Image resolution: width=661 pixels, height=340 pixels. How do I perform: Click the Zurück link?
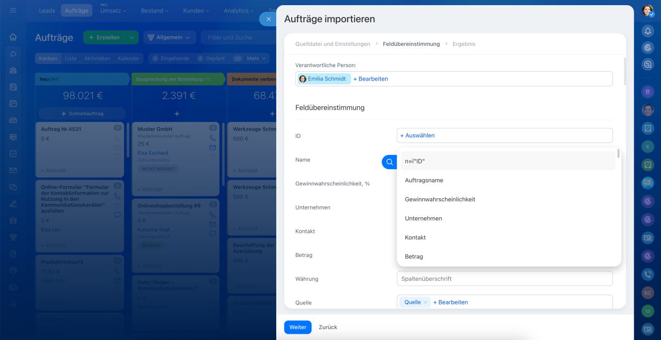click(328, 327)
